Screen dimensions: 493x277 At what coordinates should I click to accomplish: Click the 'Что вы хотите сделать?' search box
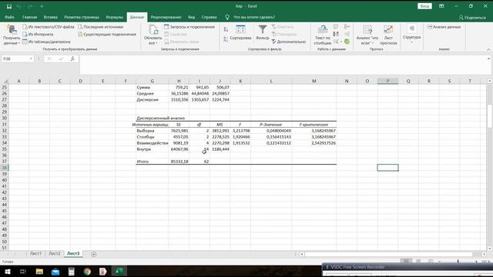pos(253,17)
